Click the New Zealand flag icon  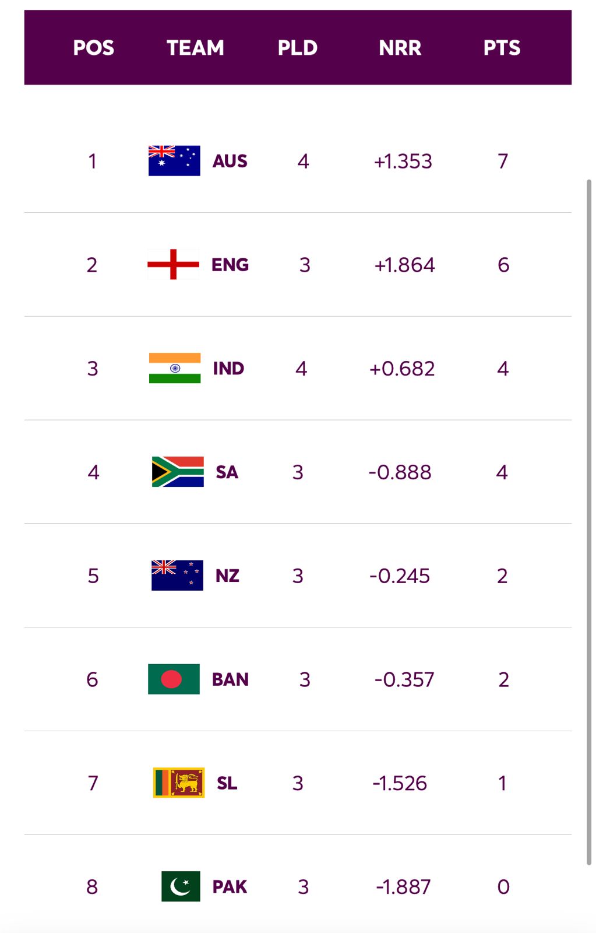coord(177,576)
